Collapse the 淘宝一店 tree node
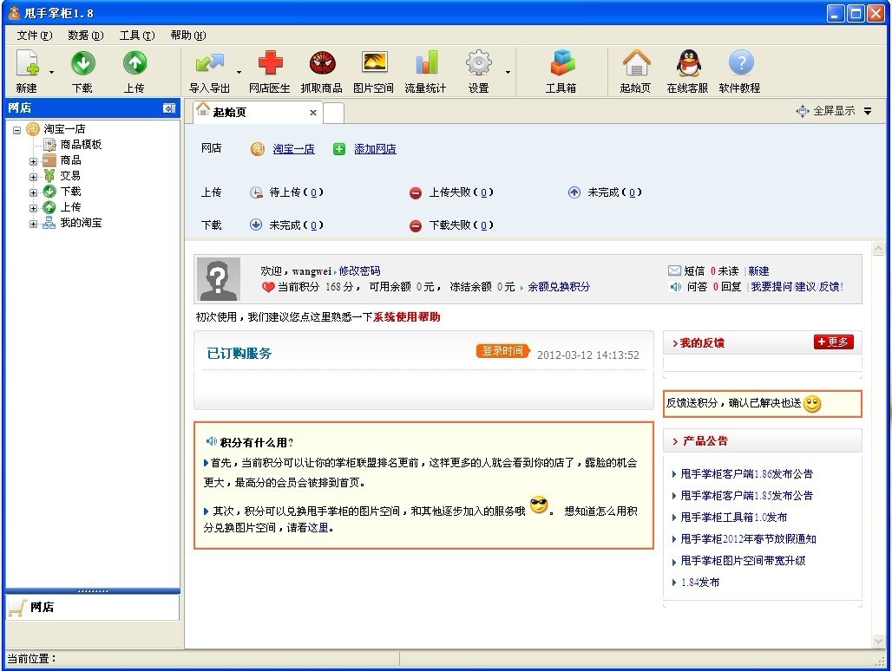Screen dimensions: 892x671 16,130
